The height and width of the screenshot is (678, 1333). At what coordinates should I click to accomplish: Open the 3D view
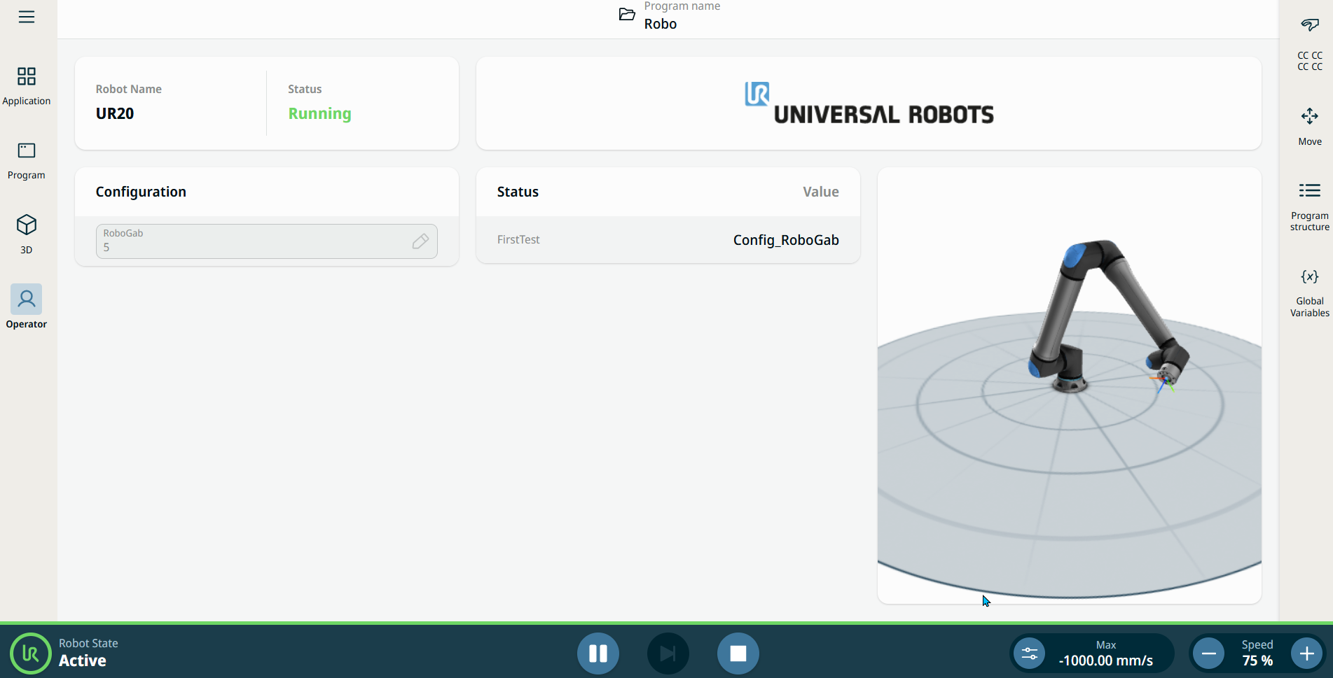coord(27,234)
